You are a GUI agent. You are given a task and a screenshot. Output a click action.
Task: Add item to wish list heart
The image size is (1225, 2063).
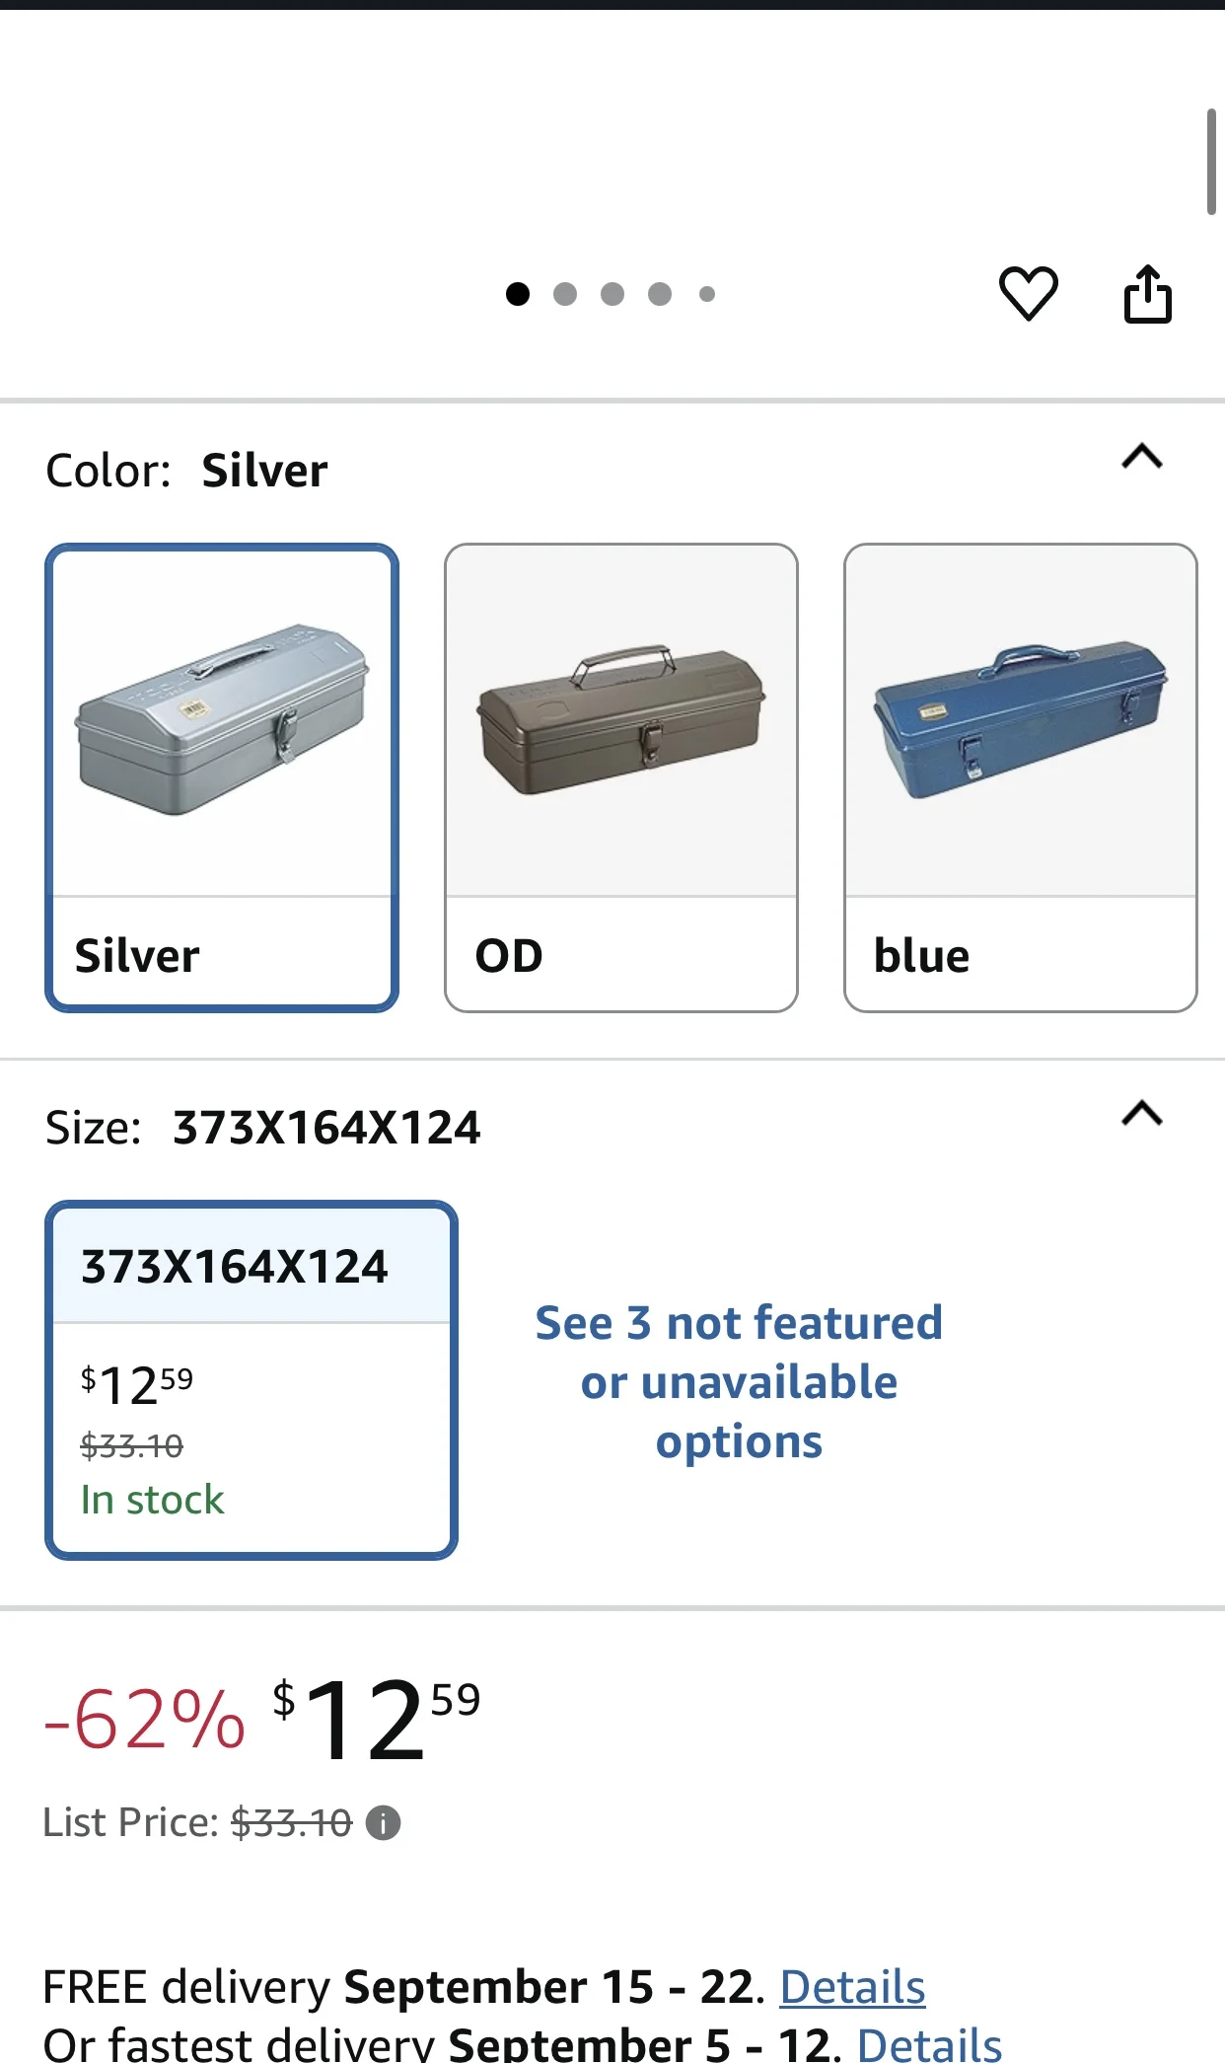[1028, 293]
